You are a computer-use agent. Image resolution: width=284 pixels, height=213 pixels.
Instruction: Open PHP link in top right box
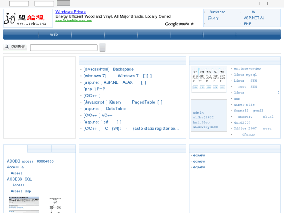tap(247, 24)
